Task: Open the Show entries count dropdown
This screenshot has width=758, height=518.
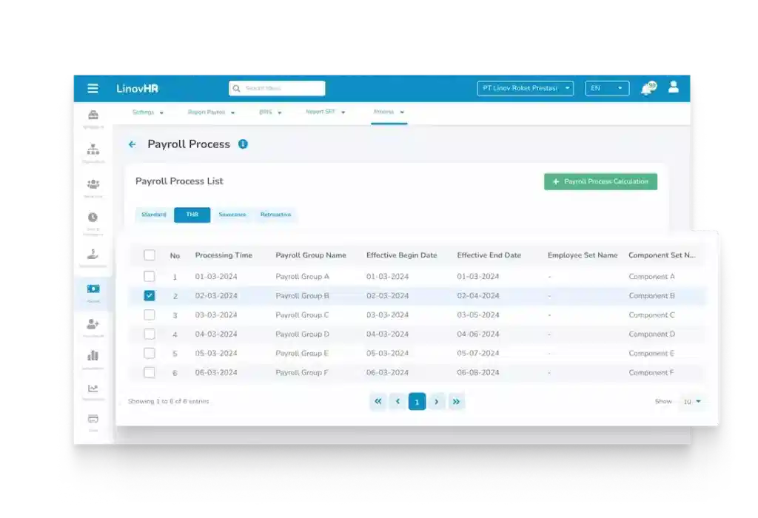Action: (x=691, y=401)
